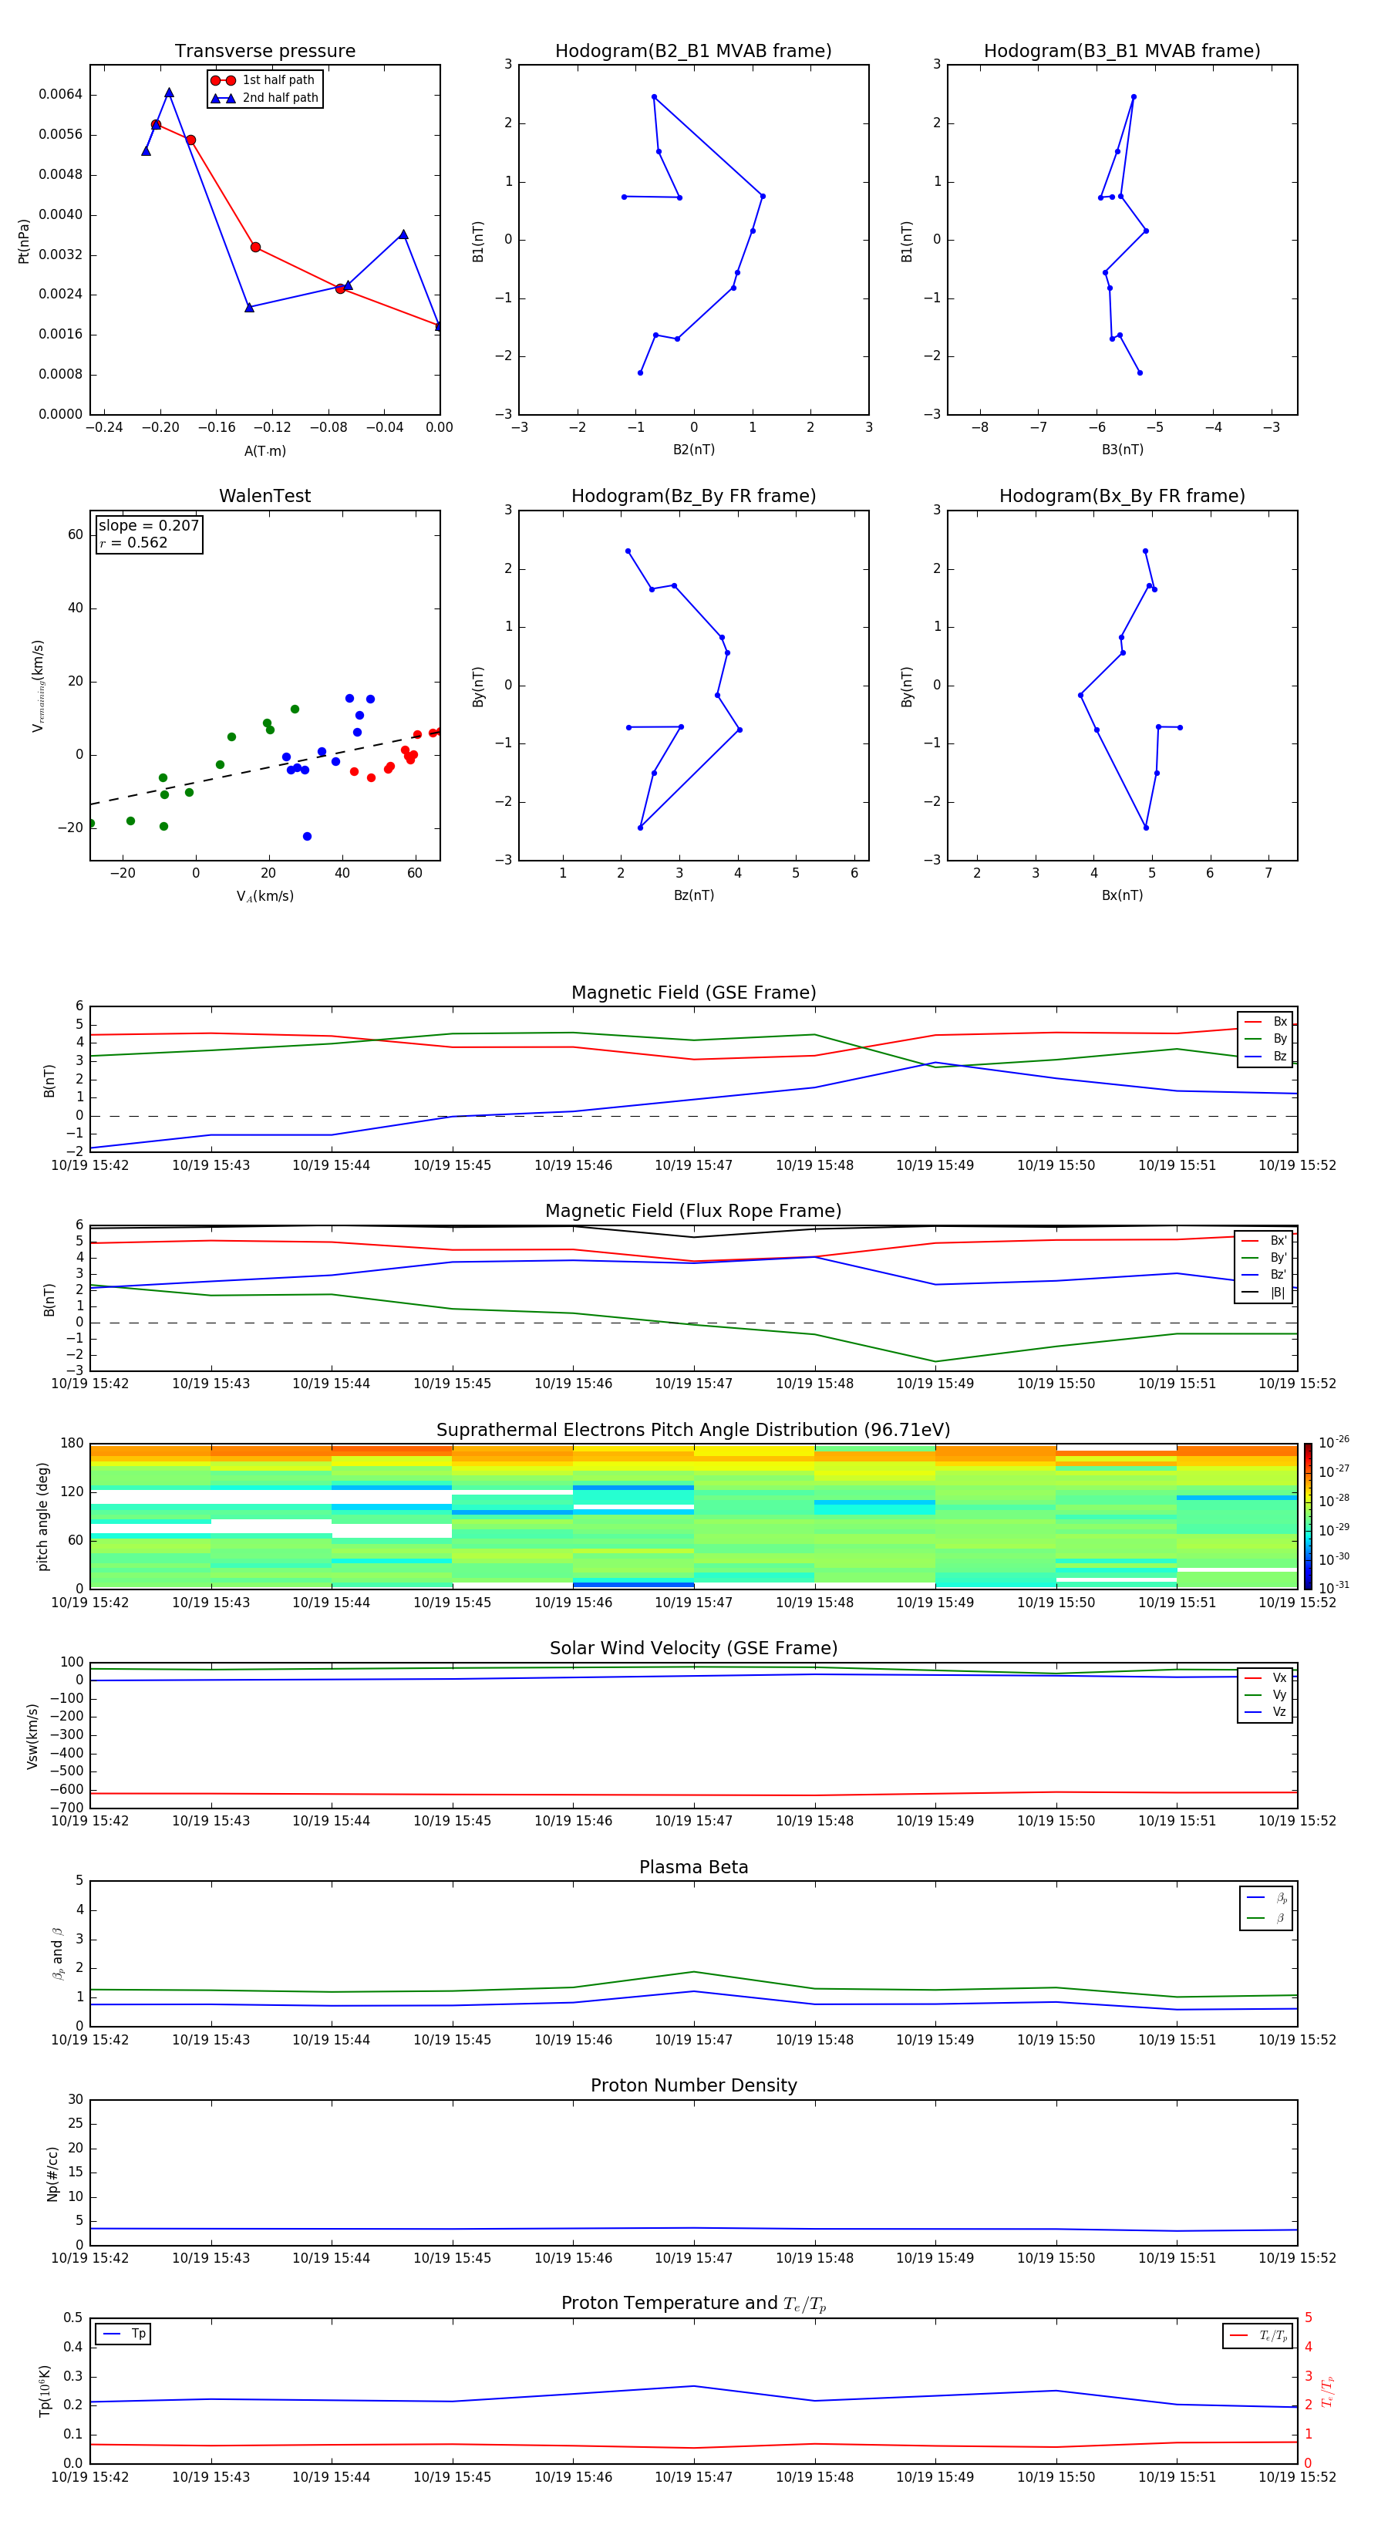Screen dimensions: 1388x2545
Task: Click the highest blue triangle in Transverse pressure
Action: [x=169, y=92]
